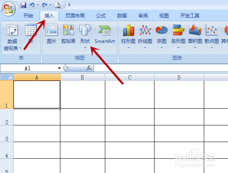Redo the last action

[x=44, y=5]
